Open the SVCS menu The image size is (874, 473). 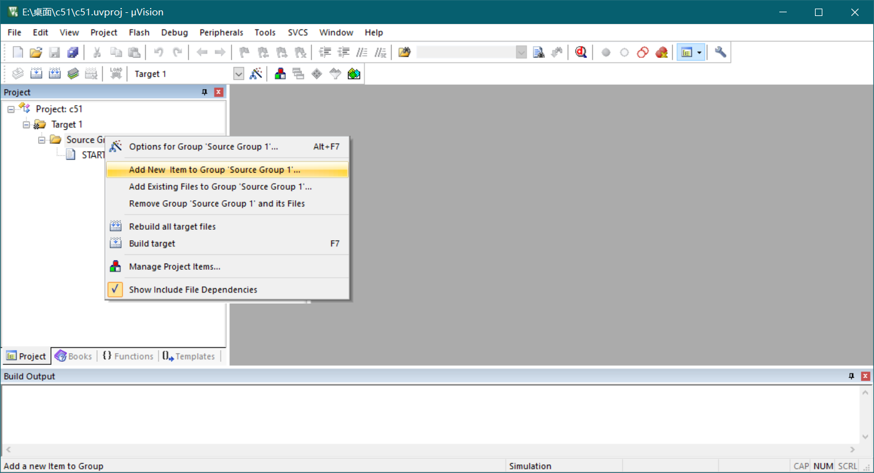298,33
